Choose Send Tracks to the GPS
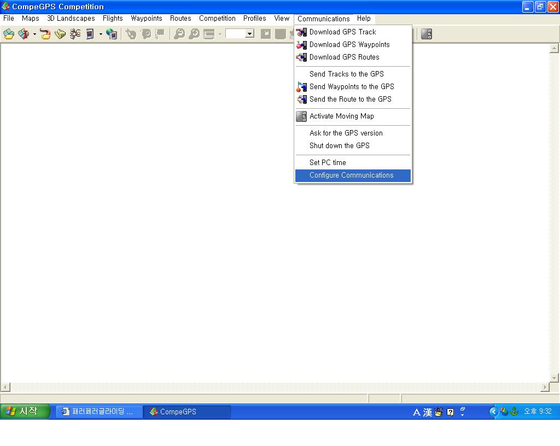 point(353,74)
